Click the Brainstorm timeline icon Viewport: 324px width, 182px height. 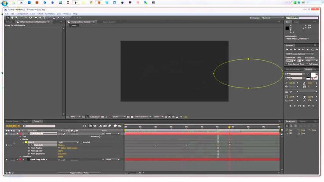point(115,126)
